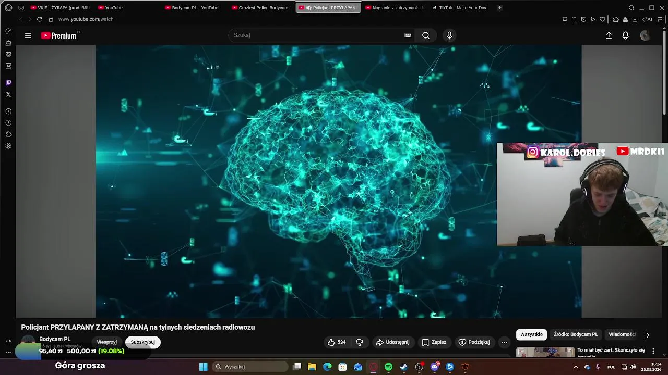Viewport: 668px width, 375px height.
Task: Click the address bar URL
Action: (86, 19)
